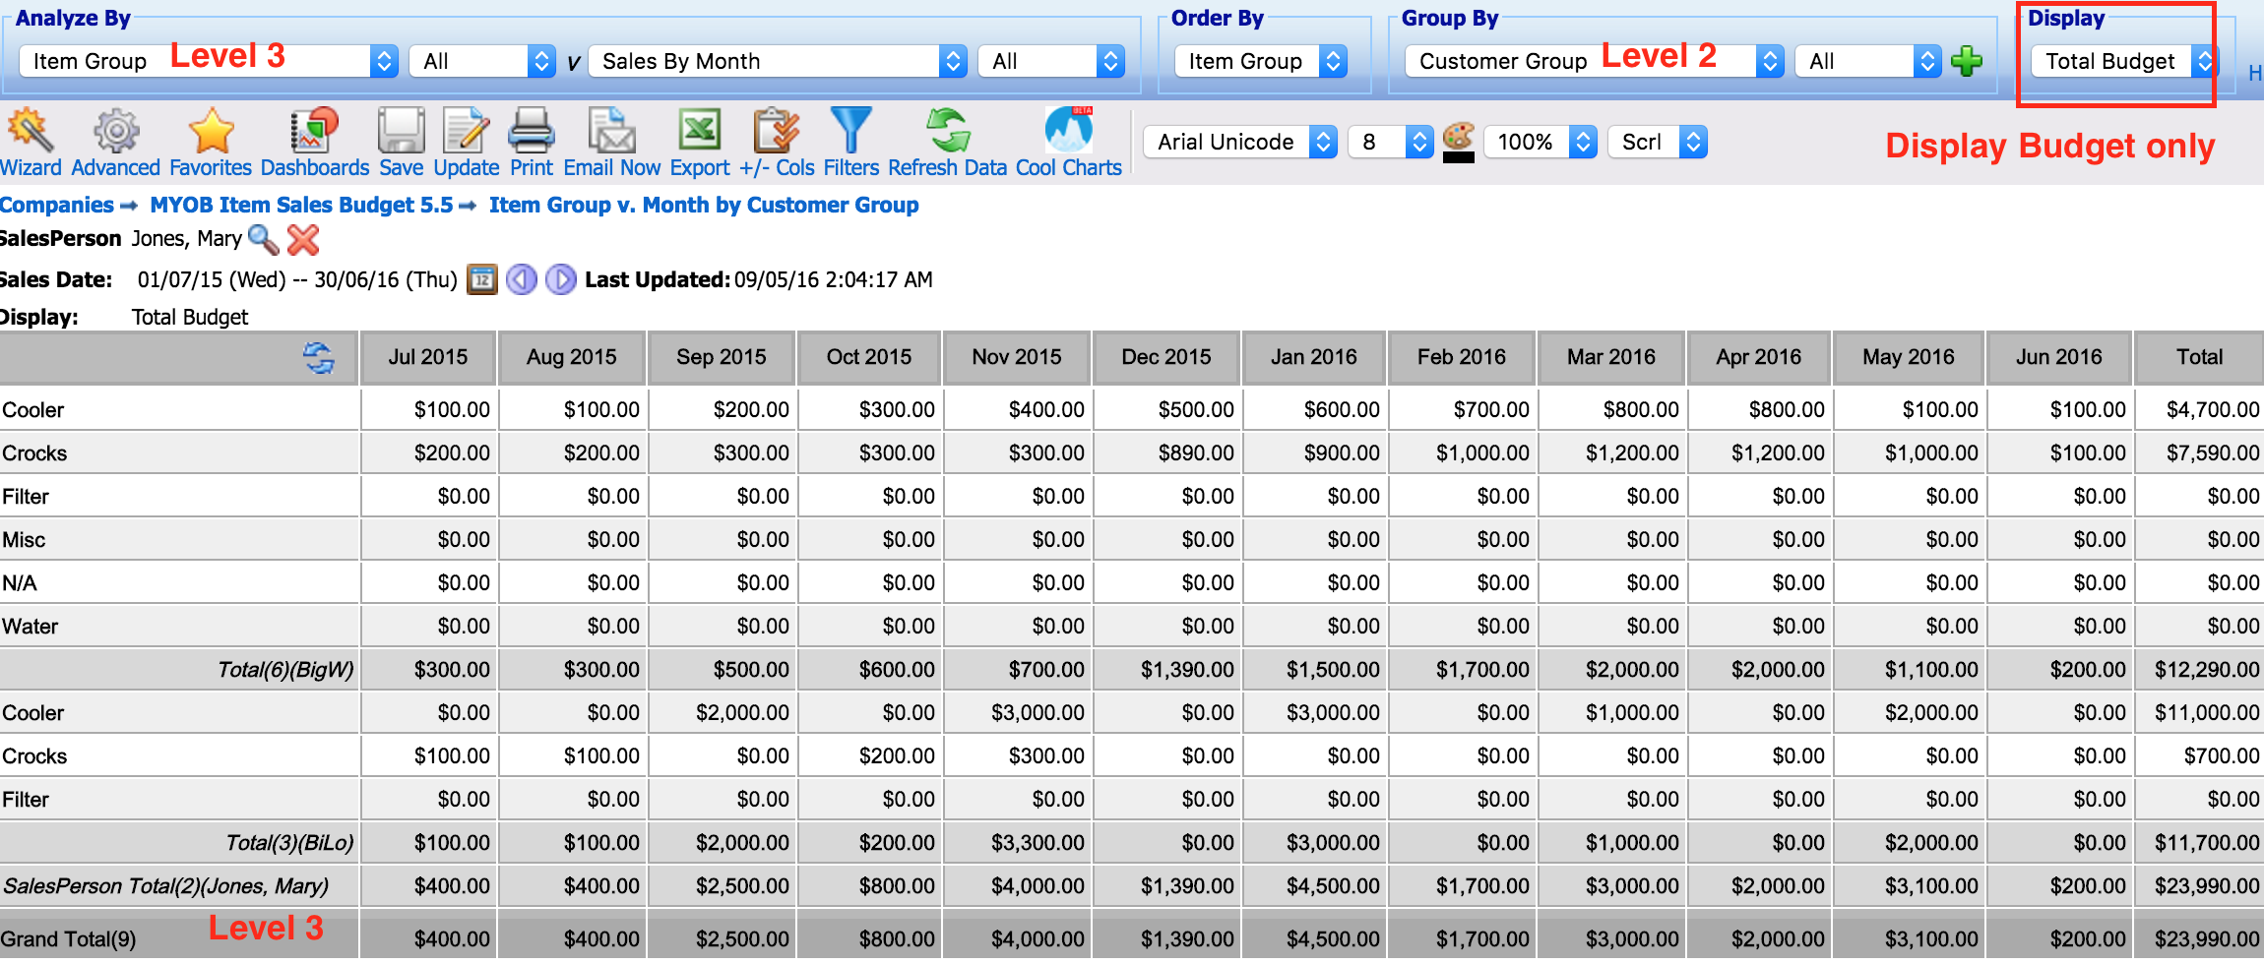Open Display Total Budget dropdown
This screenshot has width=2264, height=964.
pyautogui.click(x=2123, y=61)
